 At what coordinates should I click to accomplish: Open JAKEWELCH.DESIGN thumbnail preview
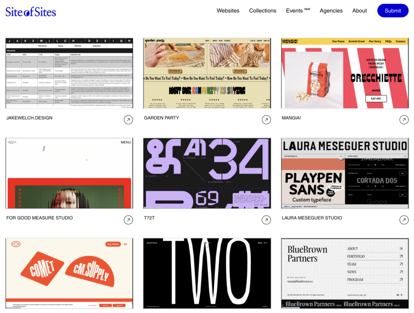pos(69,73)
